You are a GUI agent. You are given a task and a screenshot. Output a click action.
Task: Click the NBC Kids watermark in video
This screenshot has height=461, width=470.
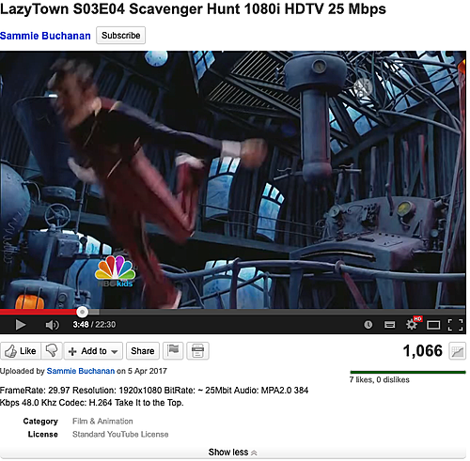point(116,271)
